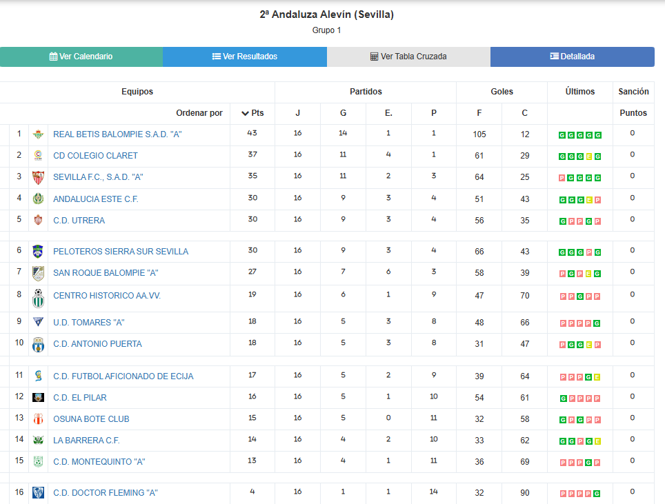665x504 pixels.
Task: Click Real Betis goals for value 105
Action: (x=479, y=134)
